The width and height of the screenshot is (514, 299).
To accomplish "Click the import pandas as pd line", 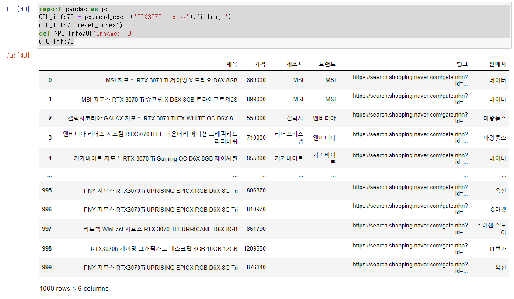I will [x=74, y=9].
